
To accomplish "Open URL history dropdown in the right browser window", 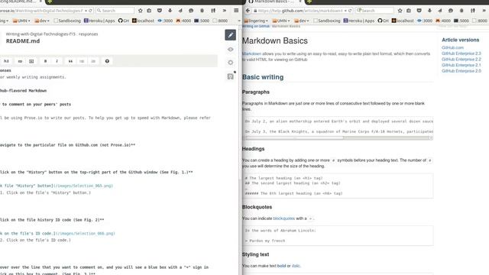I will coord(345,11).
